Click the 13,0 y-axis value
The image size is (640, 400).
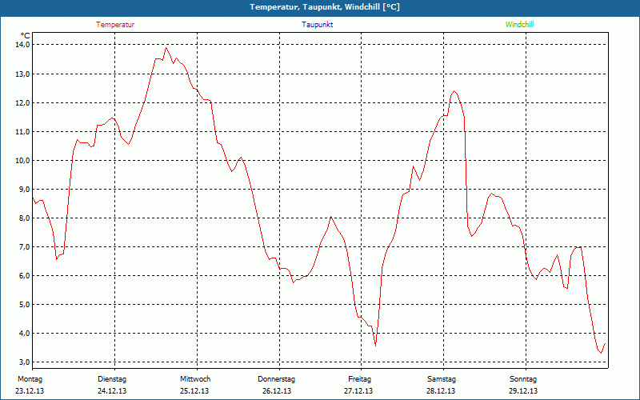23,74
